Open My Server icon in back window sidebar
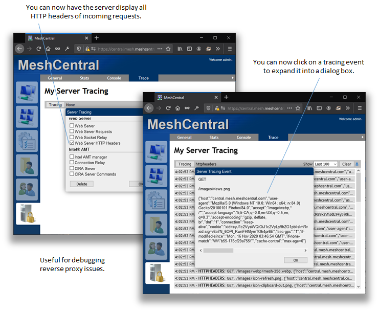This screenshot has height=312, width=379. (27, 214)
